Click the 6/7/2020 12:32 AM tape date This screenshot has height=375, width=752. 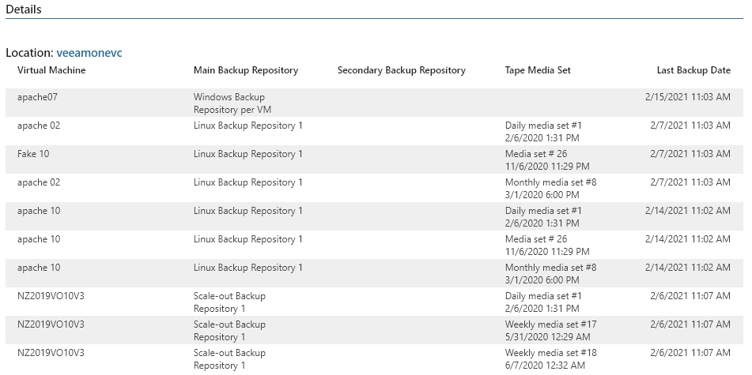pyautogui.click(x=545, y=366)
